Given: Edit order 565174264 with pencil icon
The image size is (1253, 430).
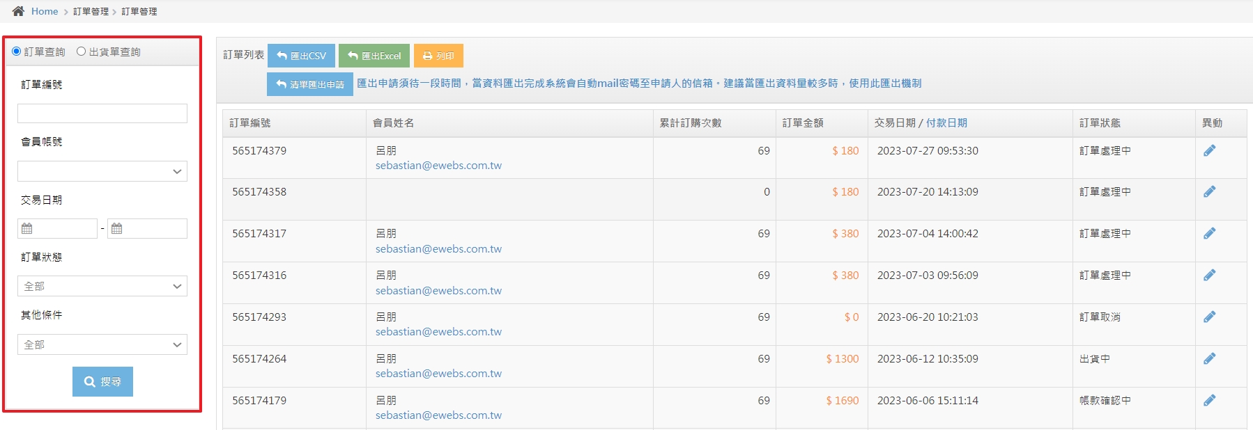Looking at the screenshot, I should coord(1209,358).
